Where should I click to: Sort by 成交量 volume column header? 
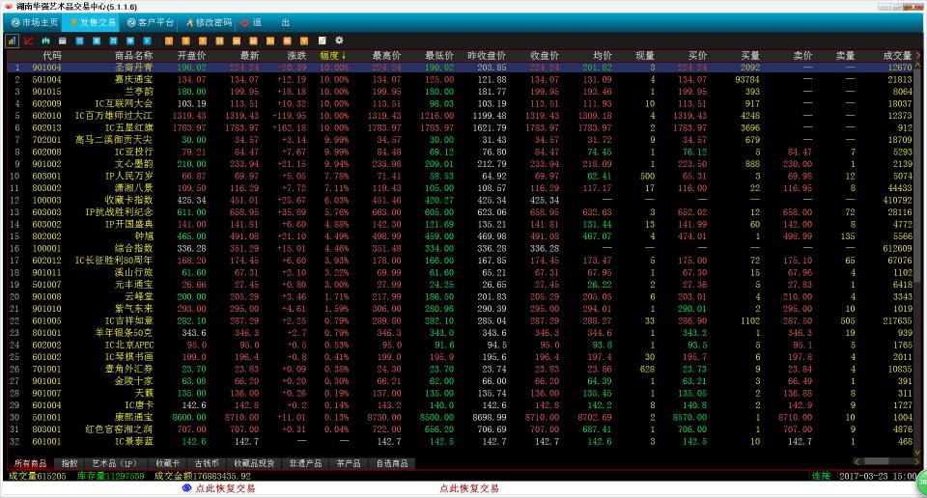click(897, 55)
